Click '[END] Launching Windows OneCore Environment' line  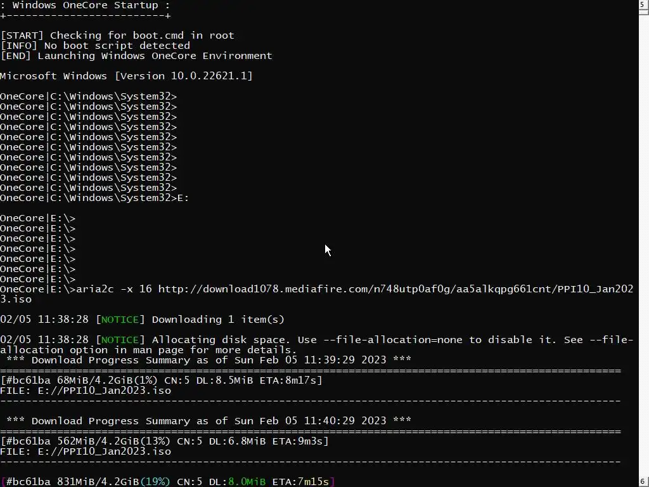click(x=136, y=56)
